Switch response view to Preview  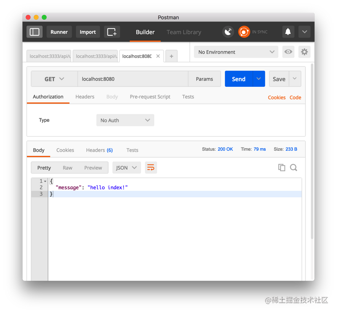pos(93,168)
